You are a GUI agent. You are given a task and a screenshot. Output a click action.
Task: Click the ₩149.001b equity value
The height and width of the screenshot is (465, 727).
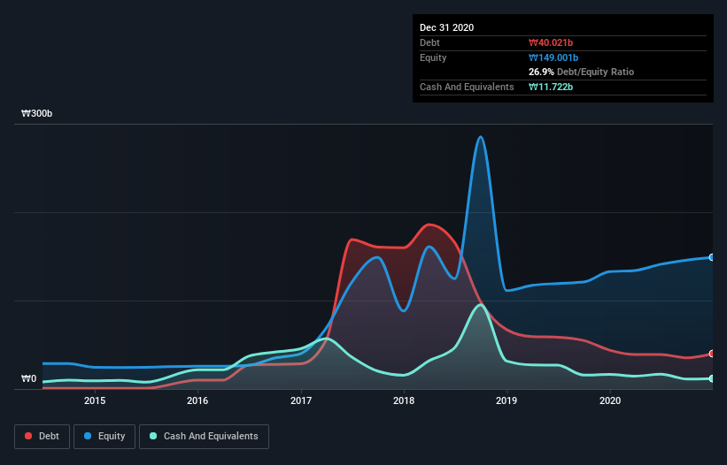tap(553, 57)
